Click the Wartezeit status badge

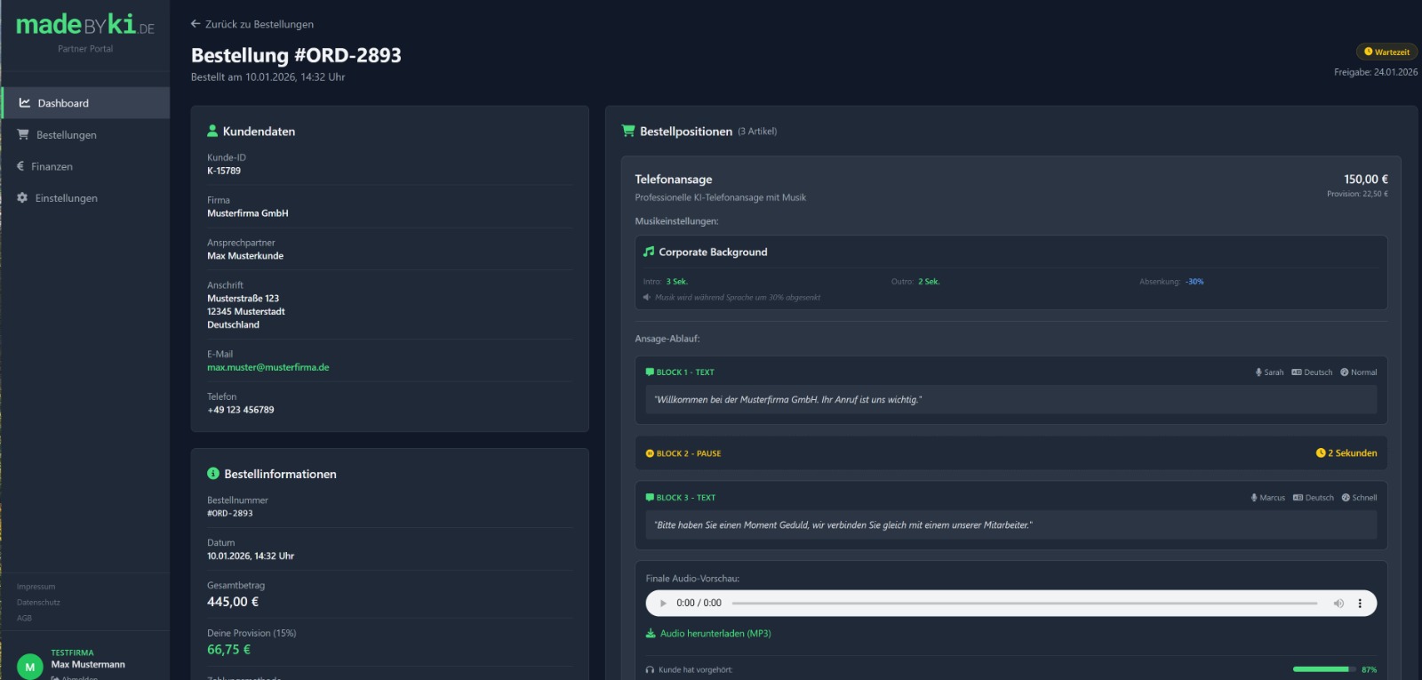(1386, 52)
